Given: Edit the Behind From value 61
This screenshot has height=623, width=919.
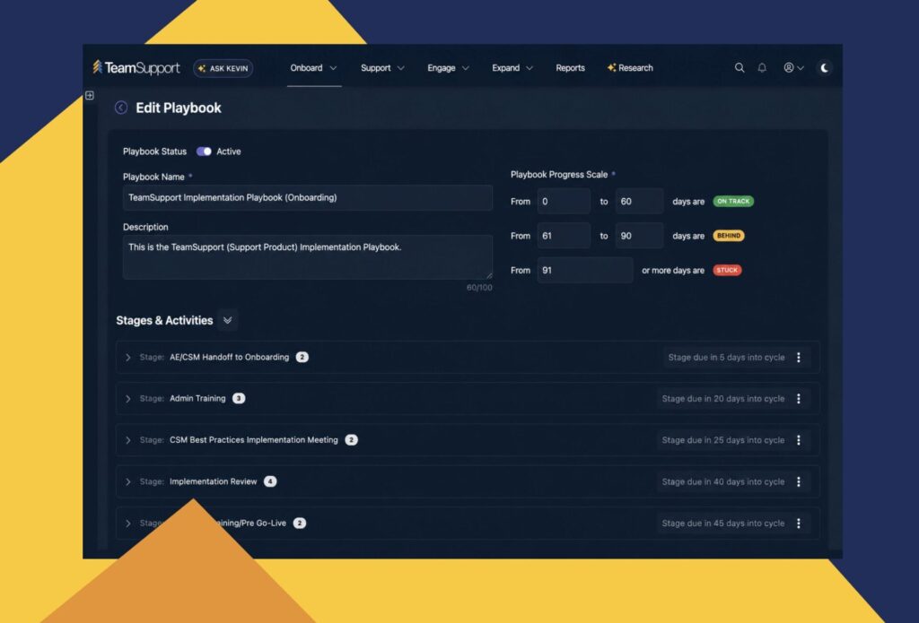Looking at the screenshot, I should (564, 236).
